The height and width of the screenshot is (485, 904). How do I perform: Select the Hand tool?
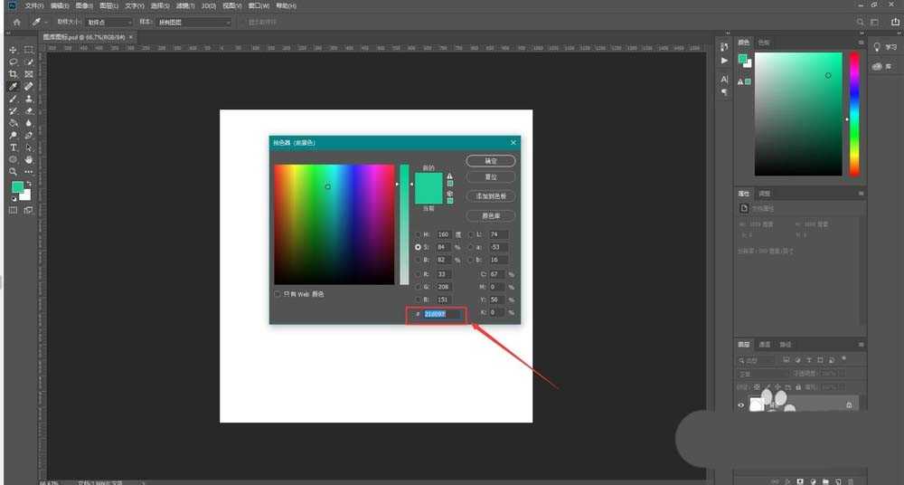point(29,159)
